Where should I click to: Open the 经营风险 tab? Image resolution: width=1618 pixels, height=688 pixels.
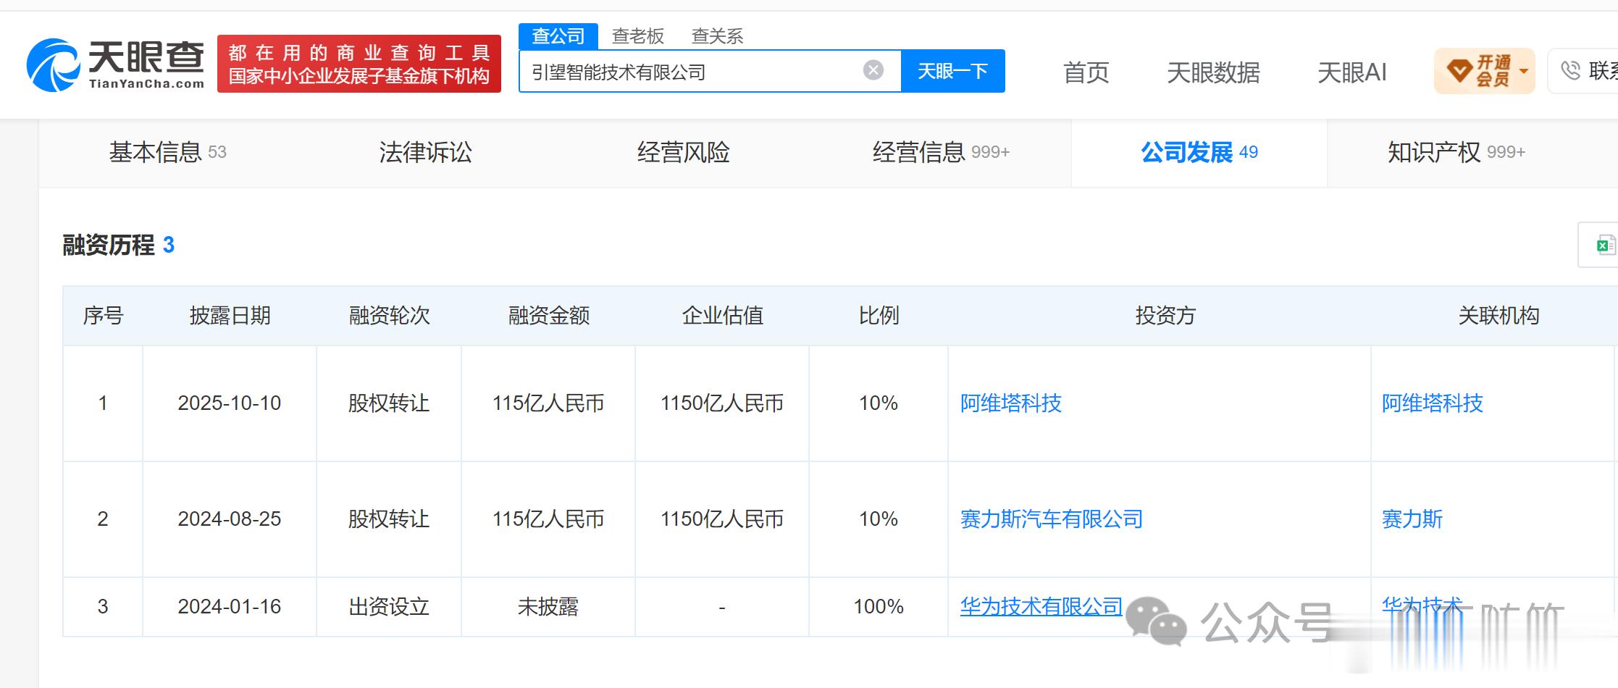[x=684, y=152]
